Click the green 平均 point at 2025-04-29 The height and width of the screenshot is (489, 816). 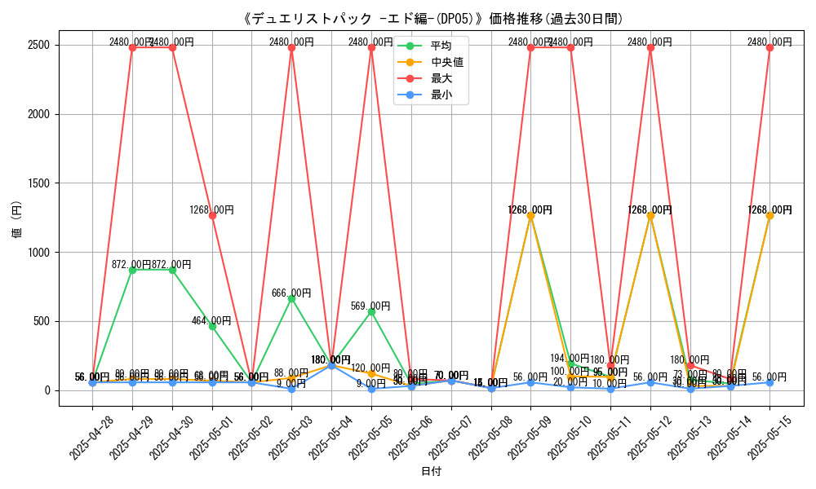click(133, 271)
